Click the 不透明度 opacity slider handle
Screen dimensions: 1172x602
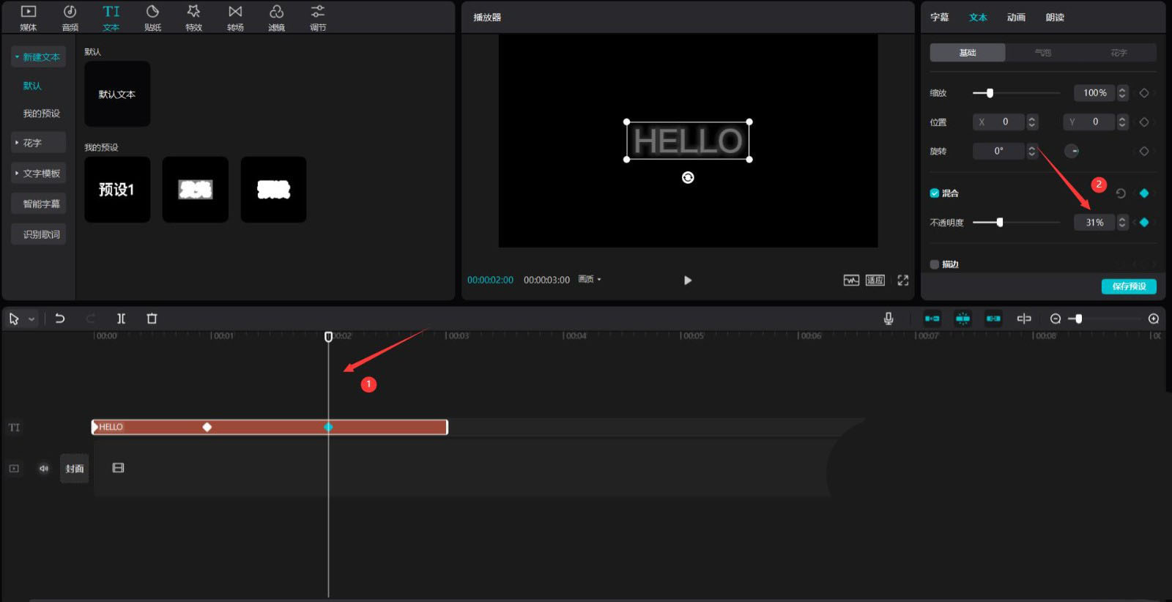pos(1000,223)
